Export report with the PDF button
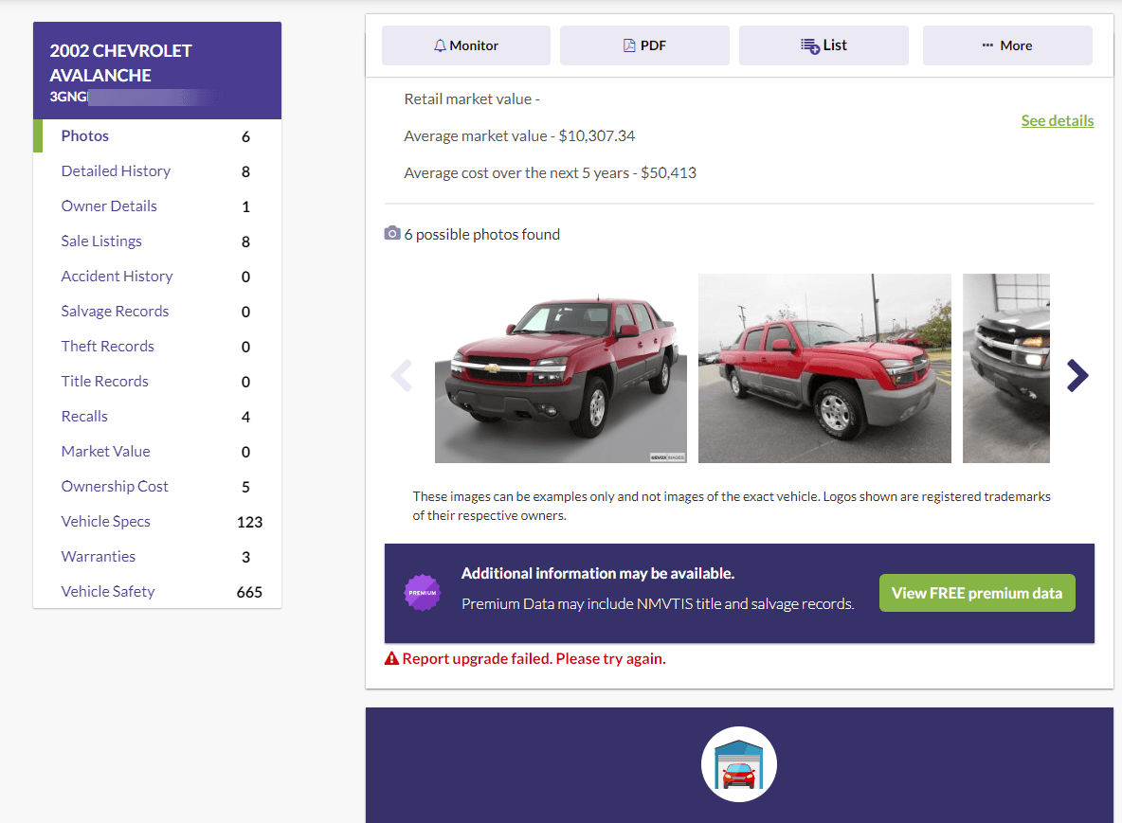Screen dimensions: 1122x823 coord(644,45)
